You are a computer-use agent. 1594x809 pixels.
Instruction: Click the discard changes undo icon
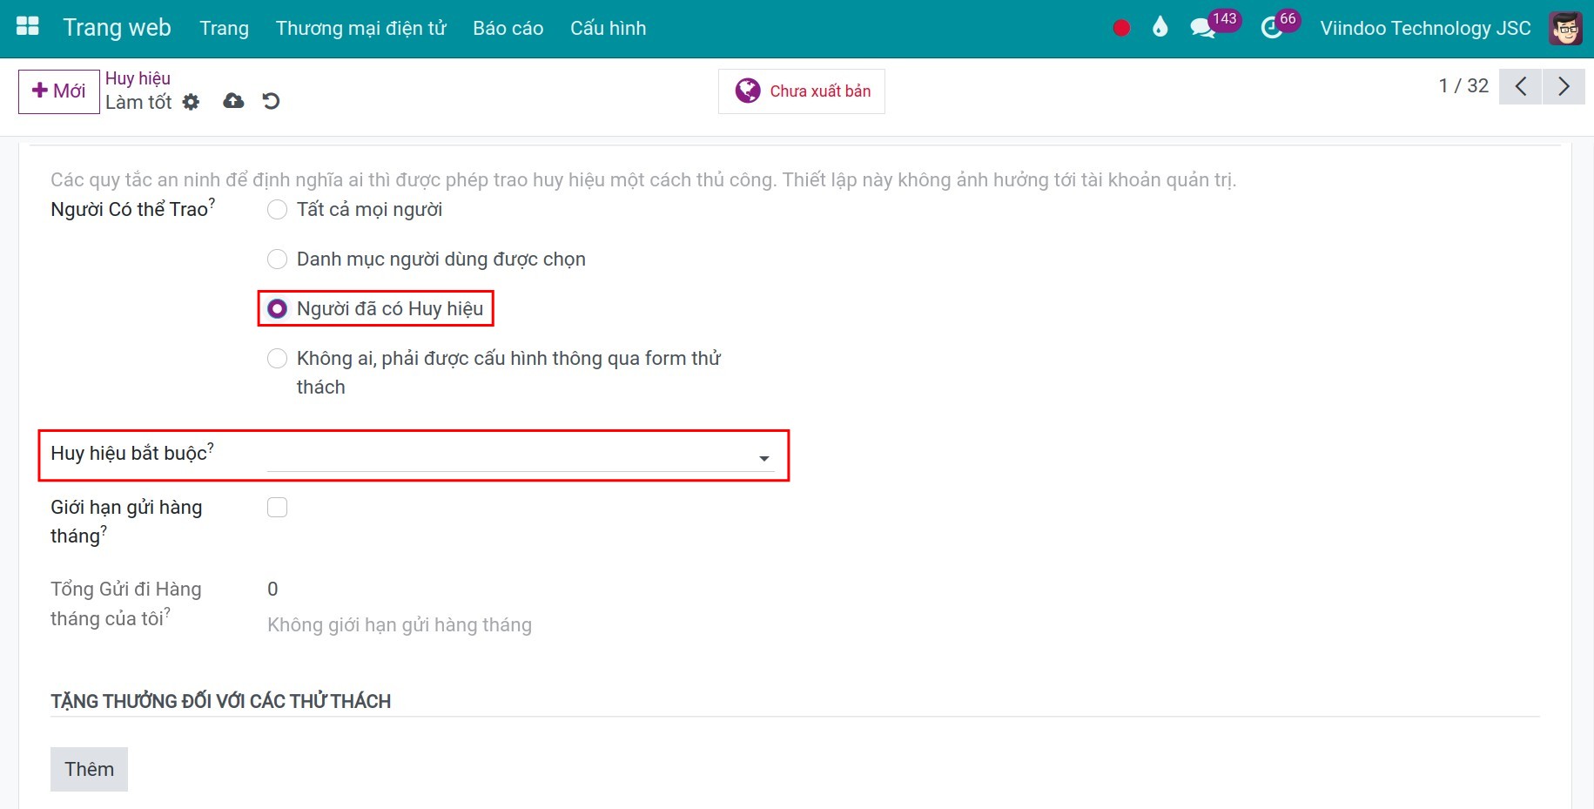(x=271, y=101)
